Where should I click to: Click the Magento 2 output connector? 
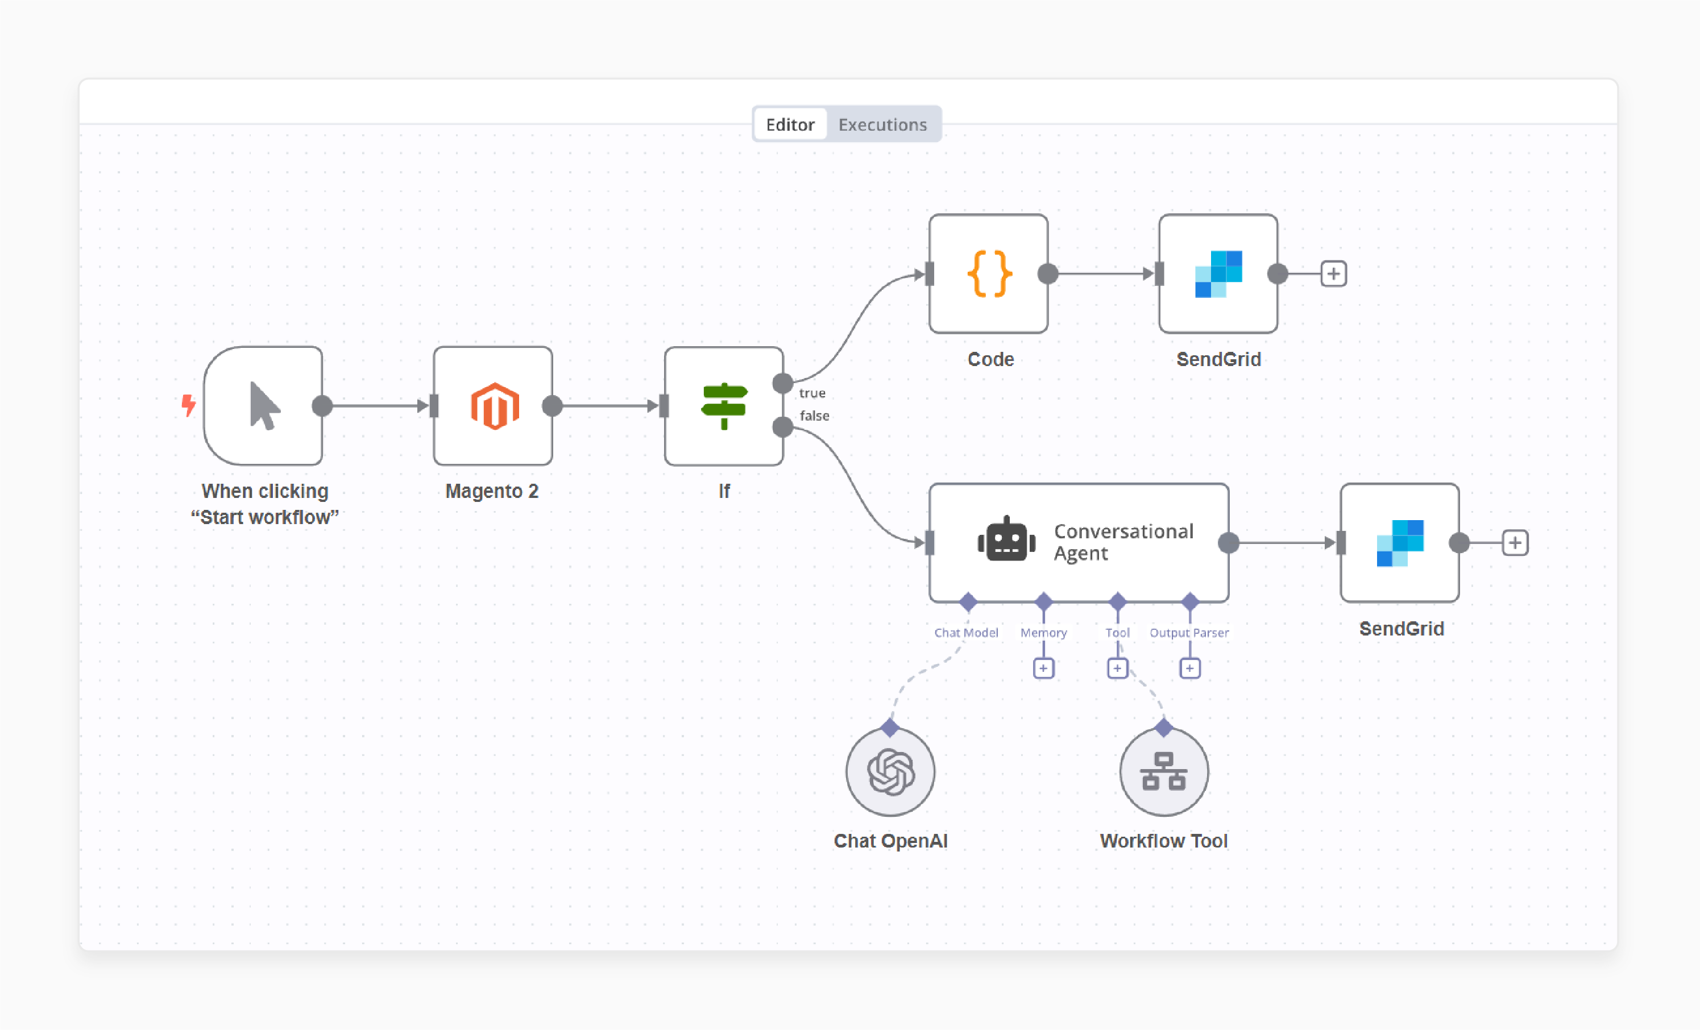click(x=552, y=406)
